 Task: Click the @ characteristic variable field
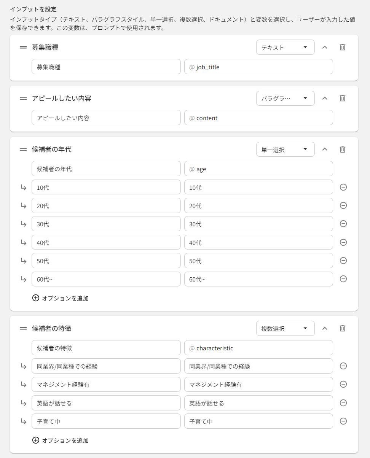pos(258,348)
